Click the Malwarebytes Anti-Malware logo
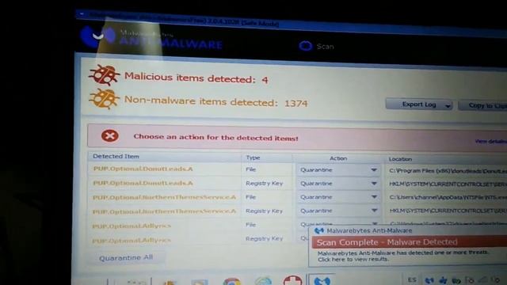Viewport: 507px width, 285px height. (151, 39)
